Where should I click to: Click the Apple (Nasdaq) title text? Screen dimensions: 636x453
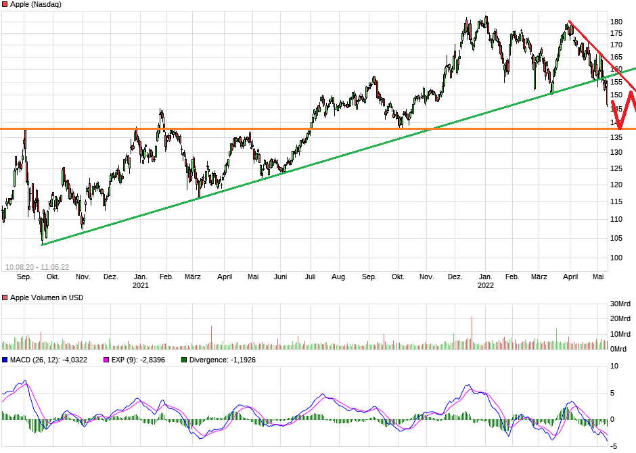tap(35, 4)
